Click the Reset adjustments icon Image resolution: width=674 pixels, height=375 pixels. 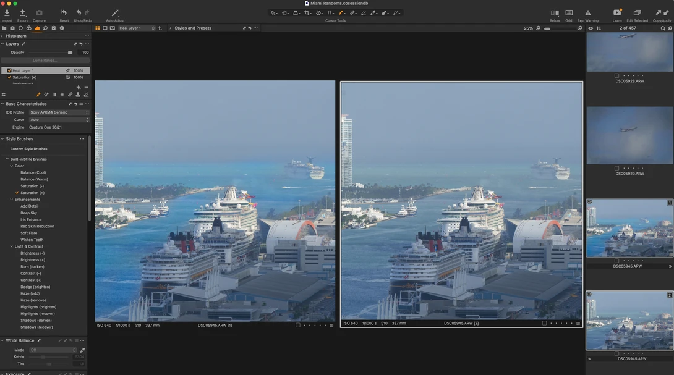click(64, 13)
